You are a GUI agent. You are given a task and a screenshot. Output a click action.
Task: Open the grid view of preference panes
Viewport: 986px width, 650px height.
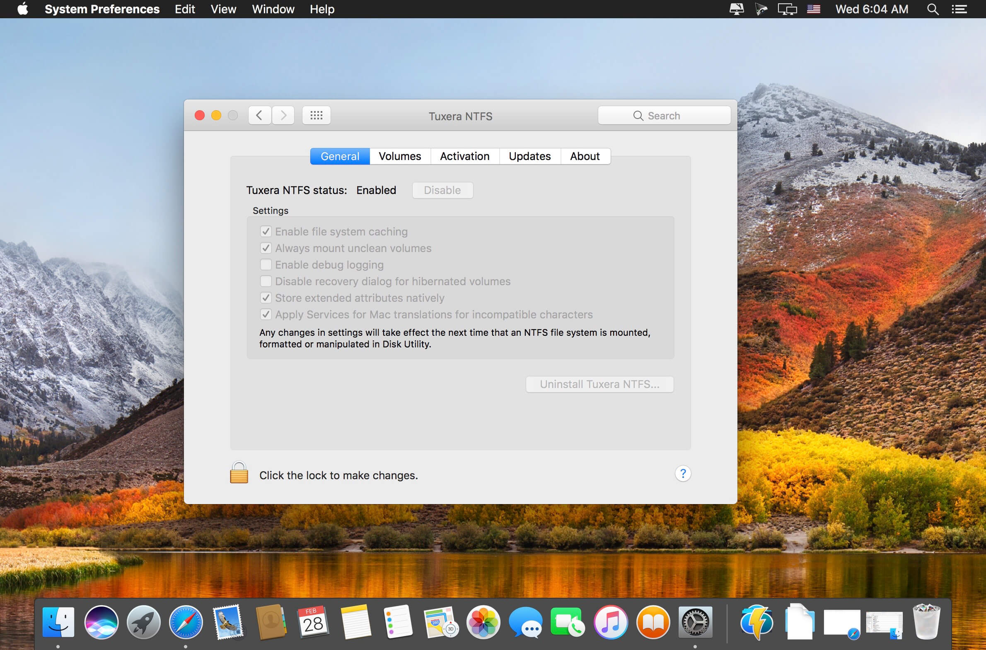(316, 115)
